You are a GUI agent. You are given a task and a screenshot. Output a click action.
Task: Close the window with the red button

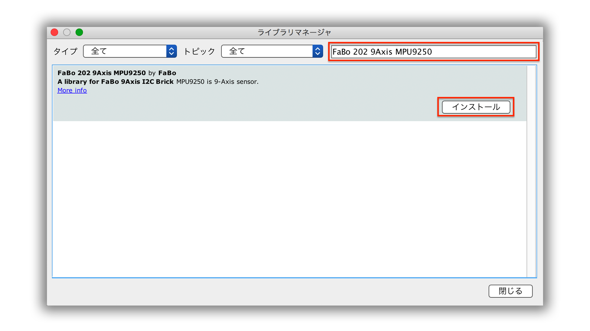(x=55, y=32)
